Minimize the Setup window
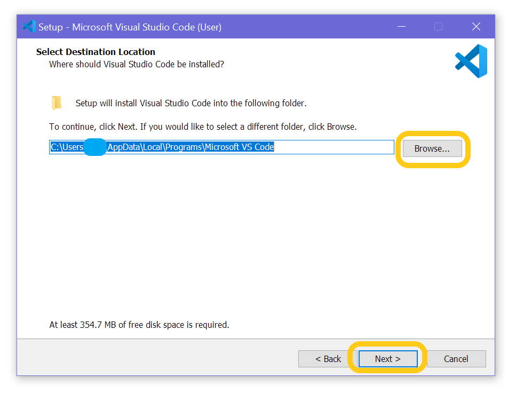Screen dimensions: 516x393 (x=401, y=27)
